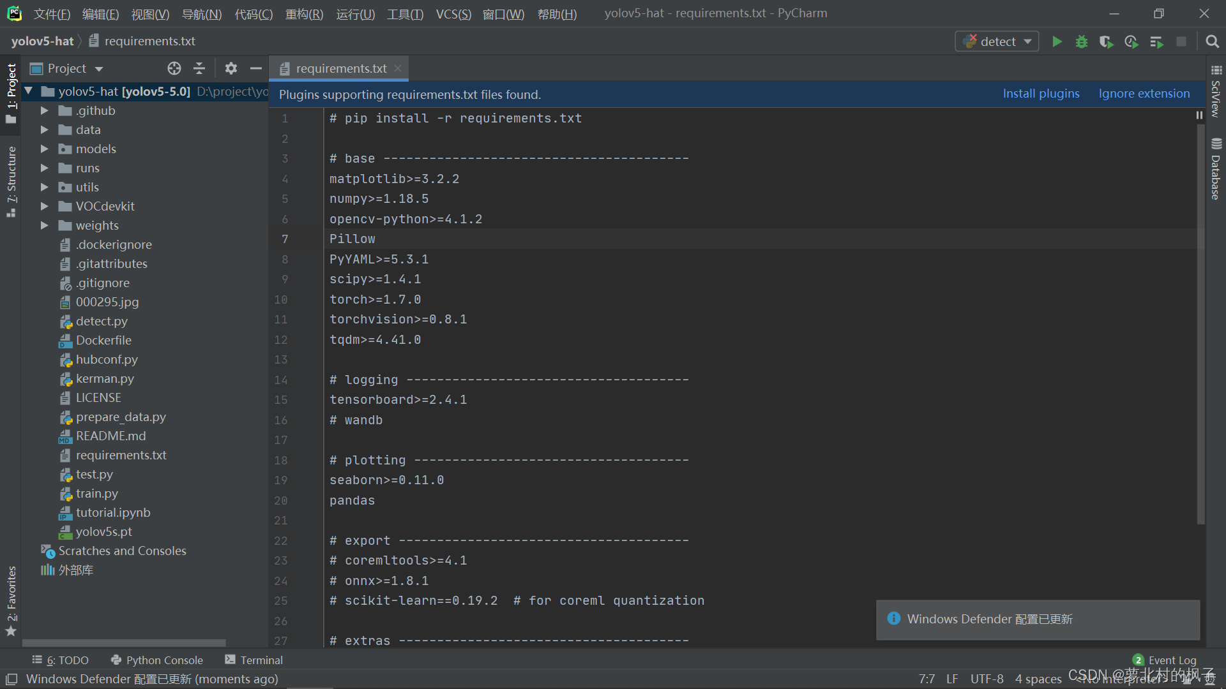Click the project panel horizontal scrollbar
The image size is (1226, 689).
pos(124,643)
